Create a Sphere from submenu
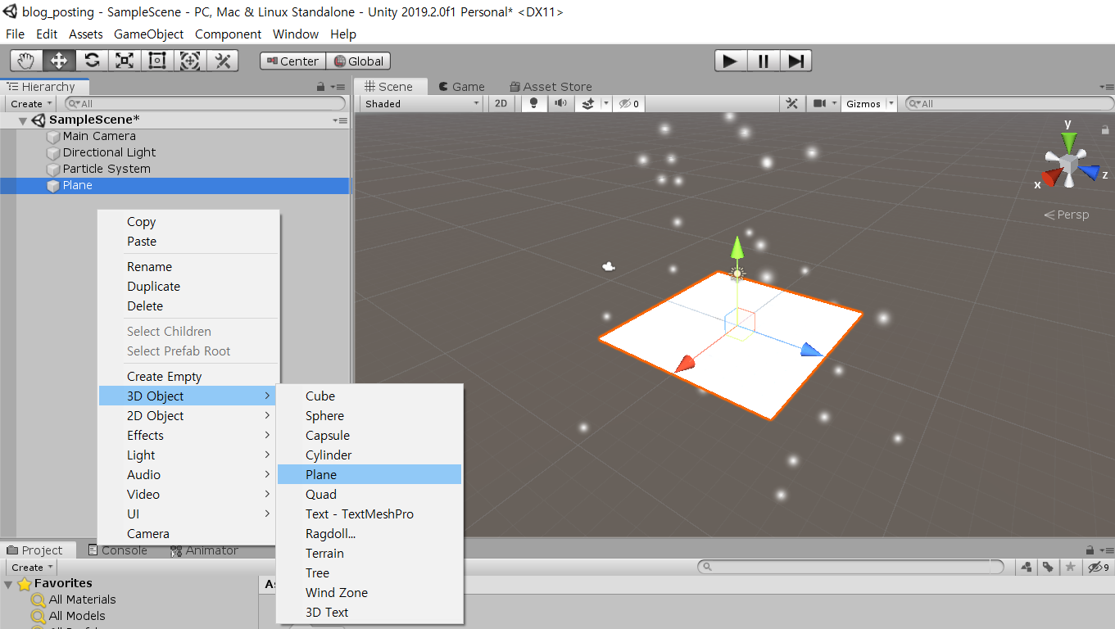Viewport: 1115px width, 629px height. pos(369,416)
